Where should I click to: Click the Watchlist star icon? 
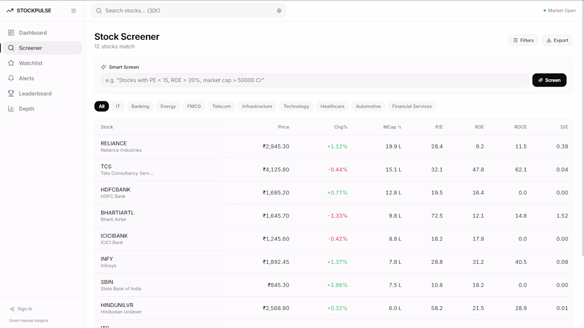point(11,63)
